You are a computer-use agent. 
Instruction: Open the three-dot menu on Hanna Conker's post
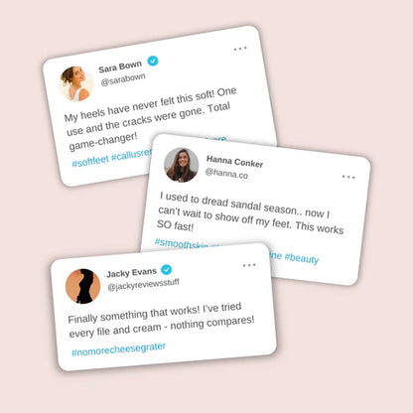coord(348,177)
